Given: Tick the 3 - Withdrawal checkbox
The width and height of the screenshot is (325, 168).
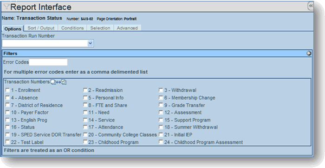Looking at the screenshot, I should click(161, 90).
